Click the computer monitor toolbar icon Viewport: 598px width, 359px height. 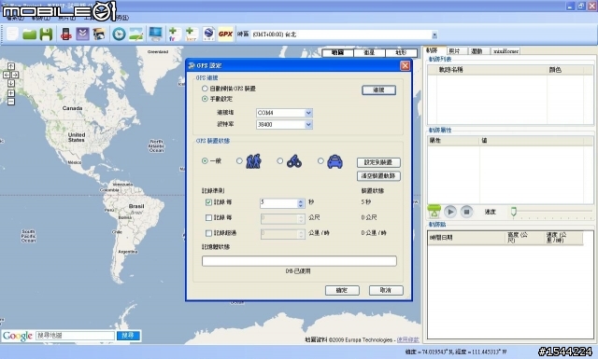click(156, 34)
